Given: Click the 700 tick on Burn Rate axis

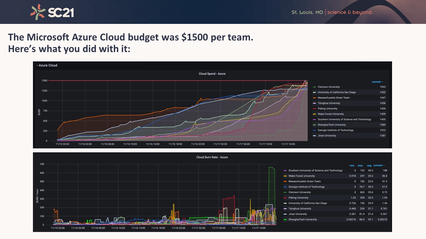Looking at the screenshot, I should point(42,164).
